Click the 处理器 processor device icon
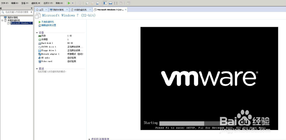 click(40, 39)
